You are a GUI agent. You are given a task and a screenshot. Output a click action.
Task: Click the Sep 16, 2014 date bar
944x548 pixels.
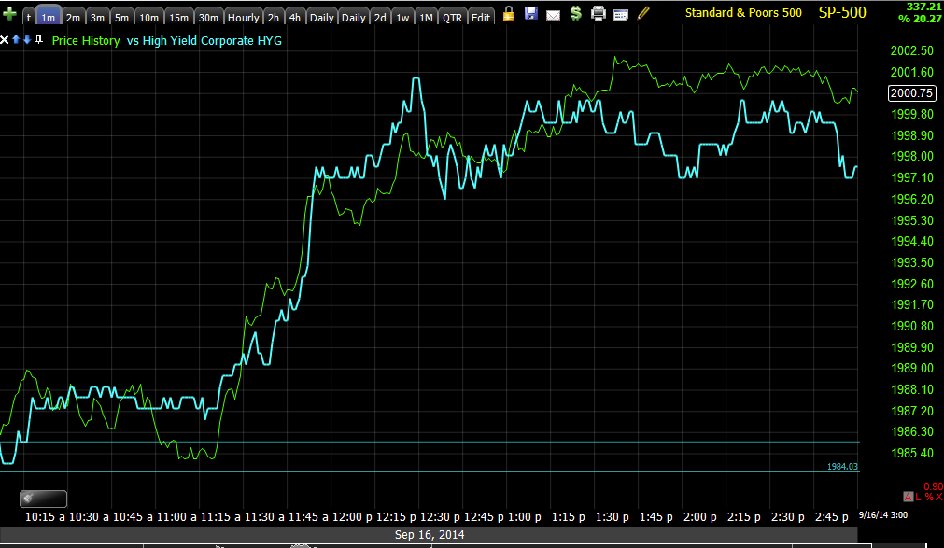(x=430, y=534)
